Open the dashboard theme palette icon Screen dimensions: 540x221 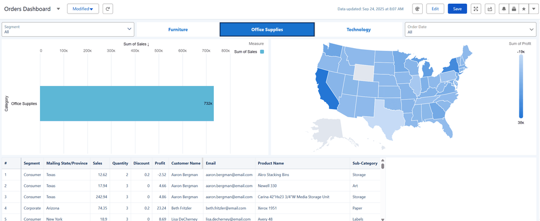coord(417,9)
